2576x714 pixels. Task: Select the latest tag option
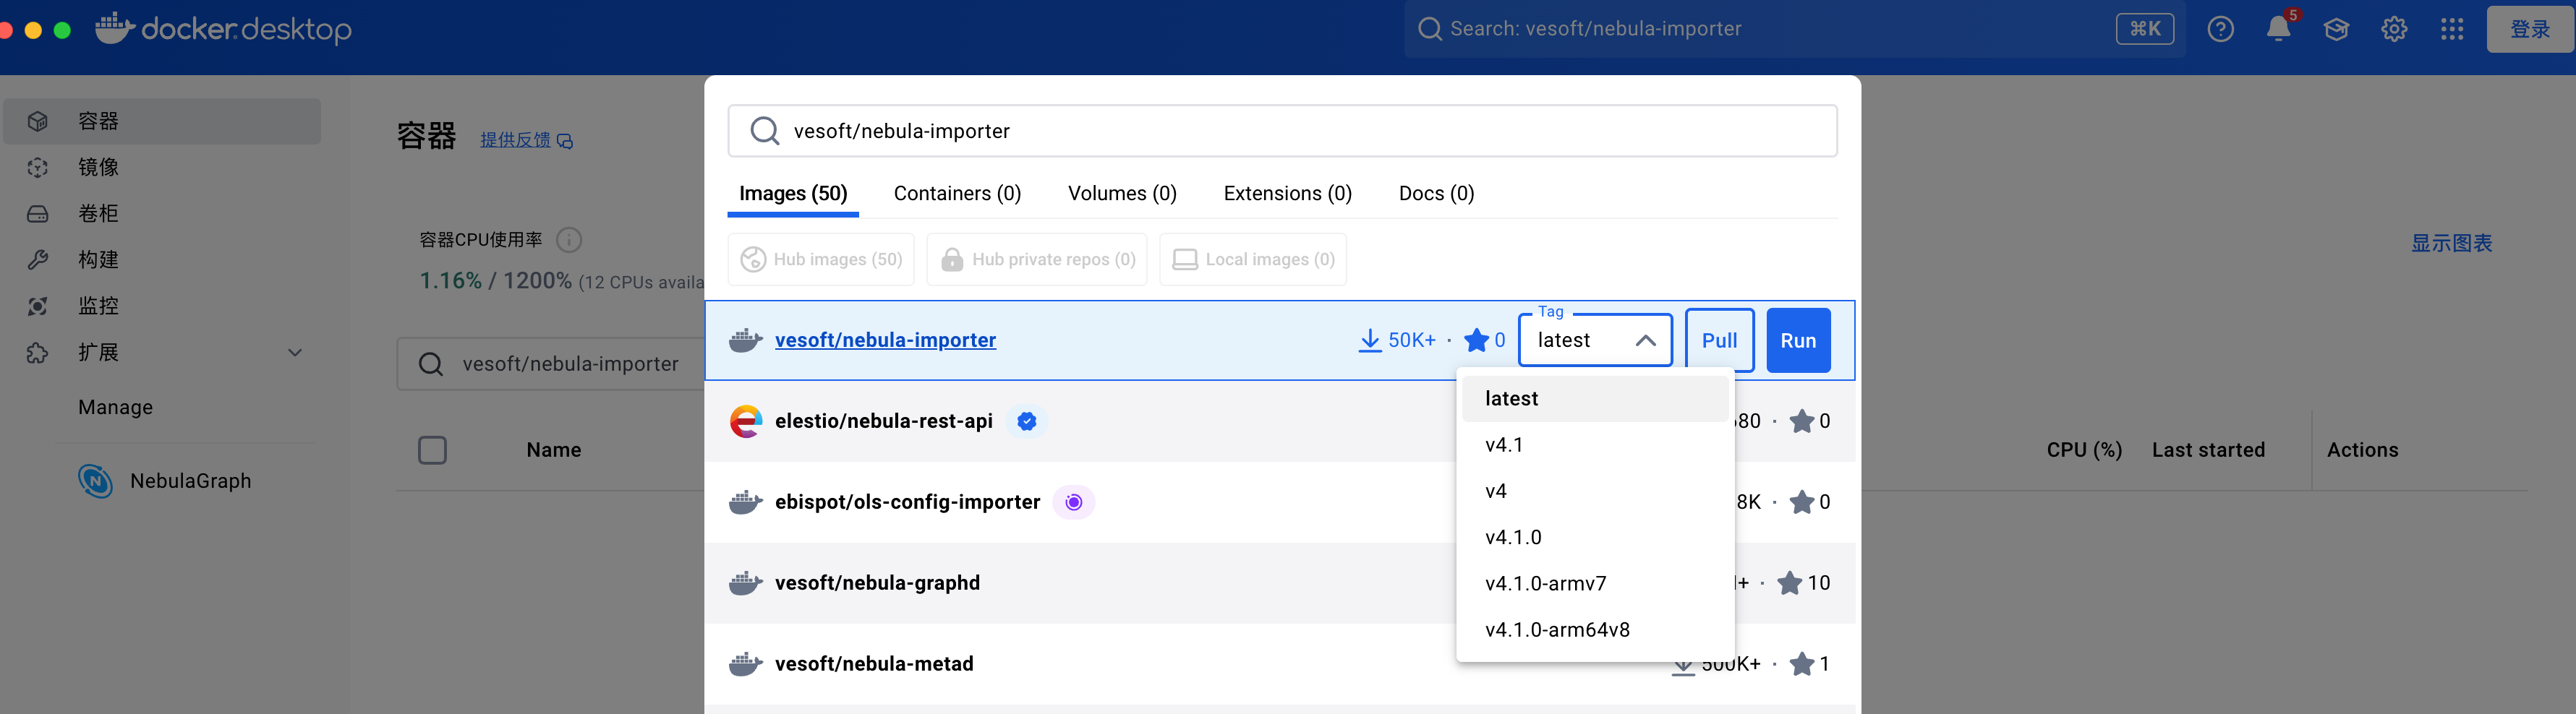(x=1595, y=398)
